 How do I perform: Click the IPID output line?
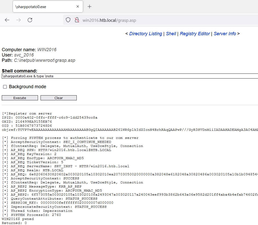50,118
